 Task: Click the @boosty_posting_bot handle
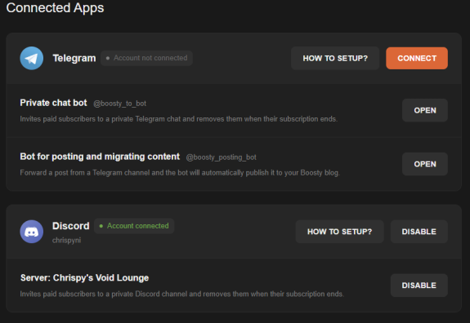click(x=222, y=157)
